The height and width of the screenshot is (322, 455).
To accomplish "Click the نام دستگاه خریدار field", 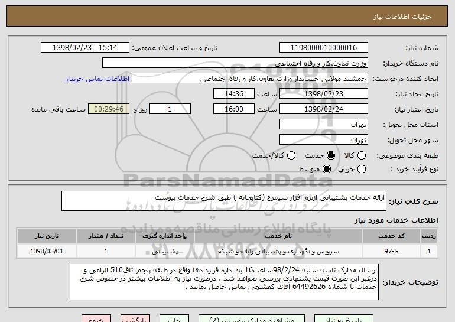I will click(235, 63).
